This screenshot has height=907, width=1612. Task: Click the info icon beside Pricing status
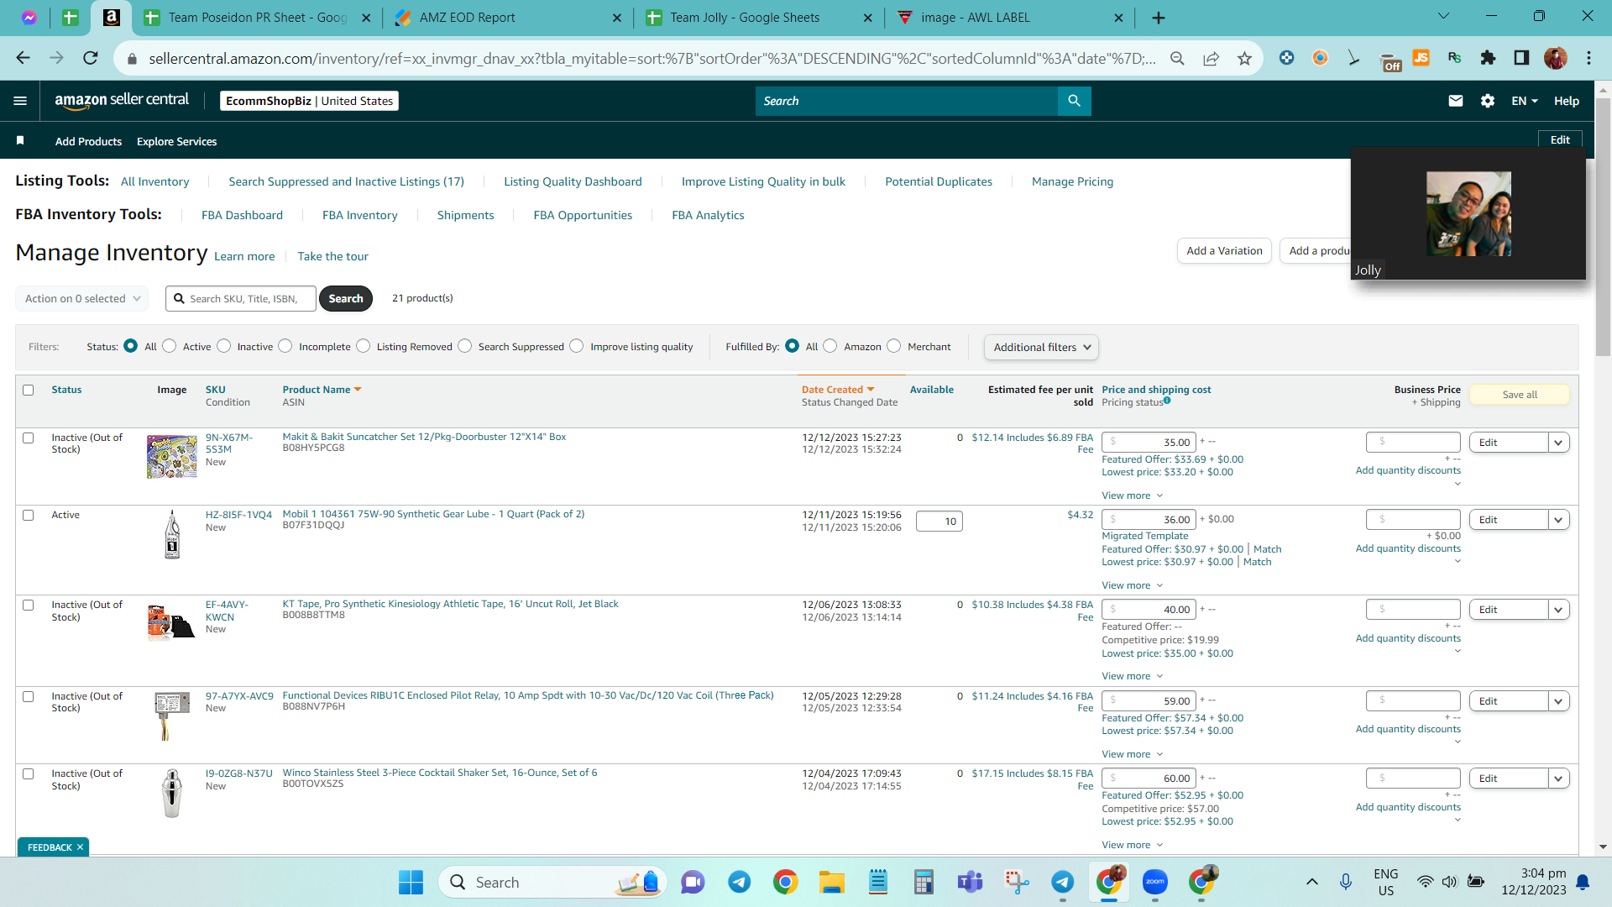click(x=1167, y=401)
